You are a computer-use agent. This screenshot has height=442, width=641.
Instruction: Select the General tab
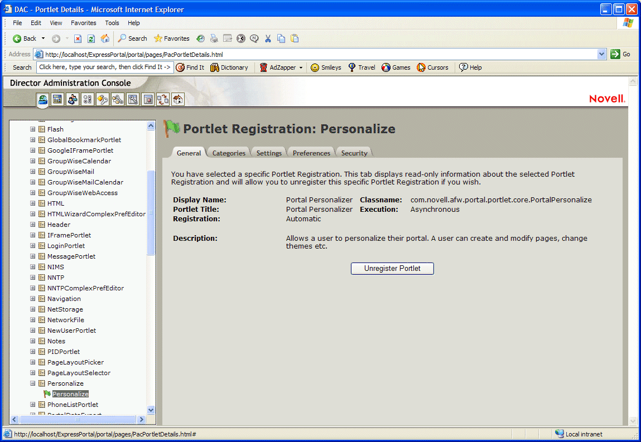click(x=189, y=153)
